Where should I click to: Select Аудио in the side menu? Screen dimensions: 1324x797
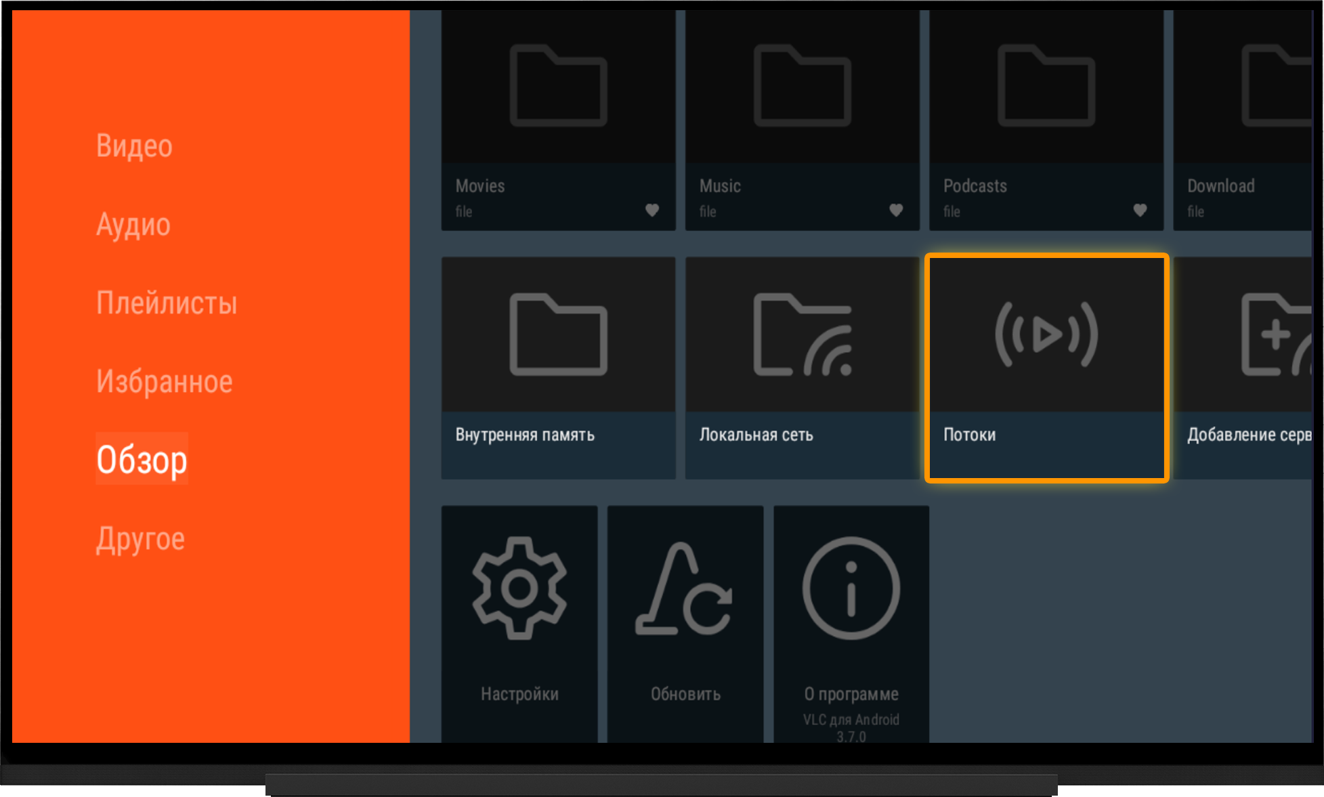[133, 224]
